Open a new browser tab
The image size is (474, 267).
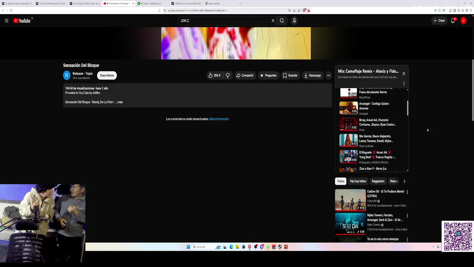click(x=240, y=3)
